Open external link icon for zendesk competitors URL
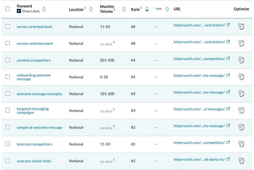The width and height of the screenshot is (254, 170). tap(228, 58)
